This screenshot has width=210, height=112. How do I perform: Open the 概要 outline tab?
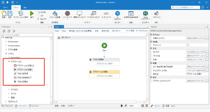(x=166, y=106)
